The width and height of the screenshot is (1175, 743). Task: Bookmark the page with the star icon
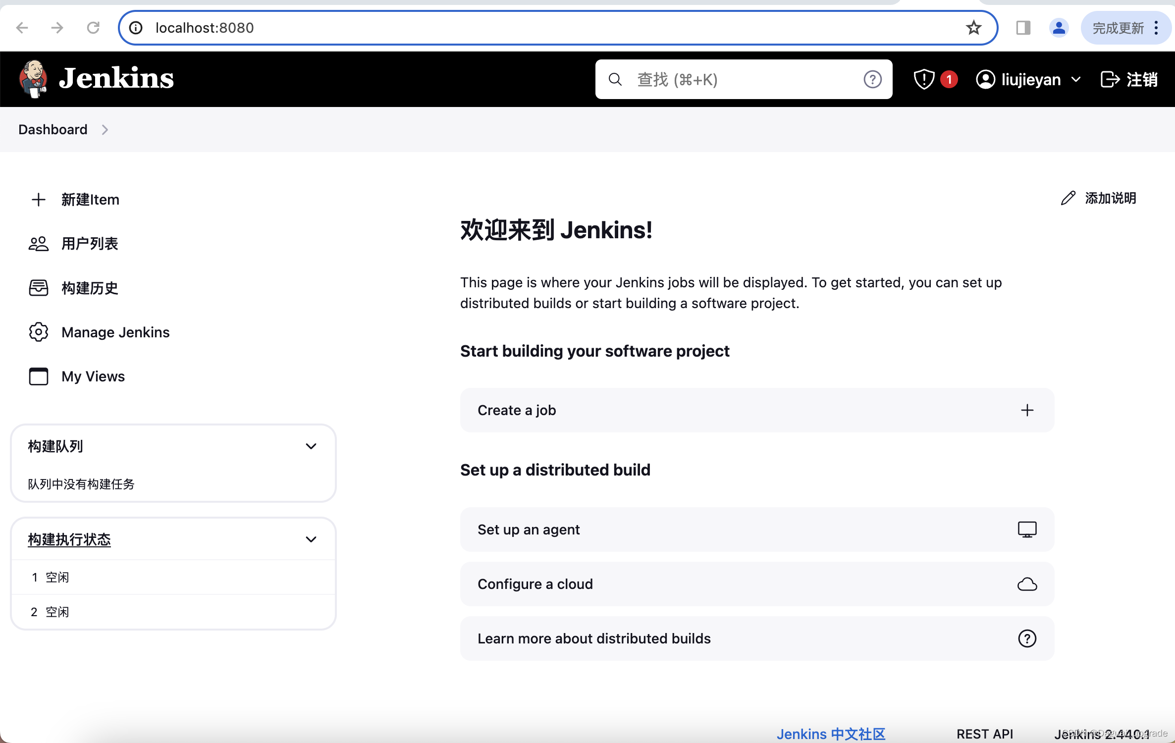973,28
